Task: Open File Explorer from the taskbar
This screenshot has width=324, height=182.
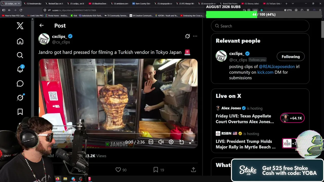Action: coord(65,179)
